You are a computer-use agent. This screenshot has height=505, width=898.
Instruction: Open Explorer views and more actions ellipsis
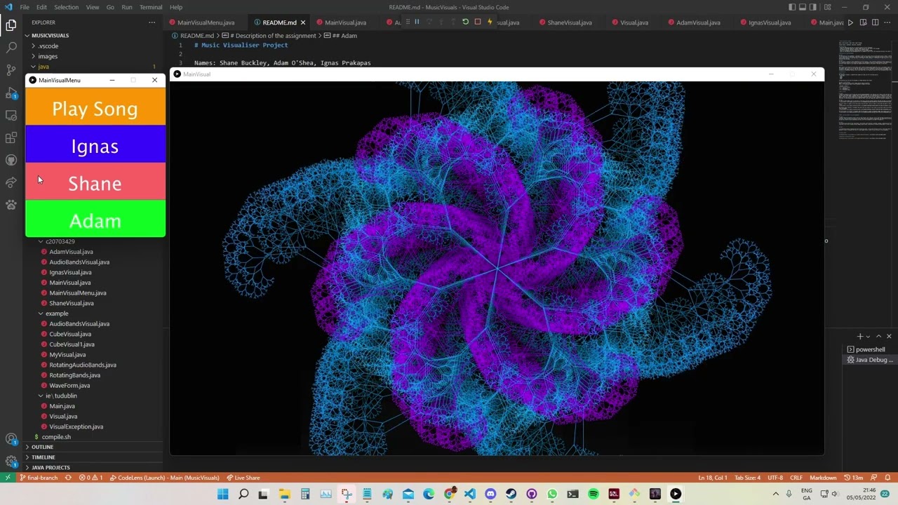[x=152, y=22]
